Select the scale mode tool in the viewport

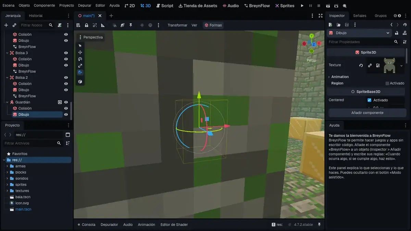coord(80,66)
